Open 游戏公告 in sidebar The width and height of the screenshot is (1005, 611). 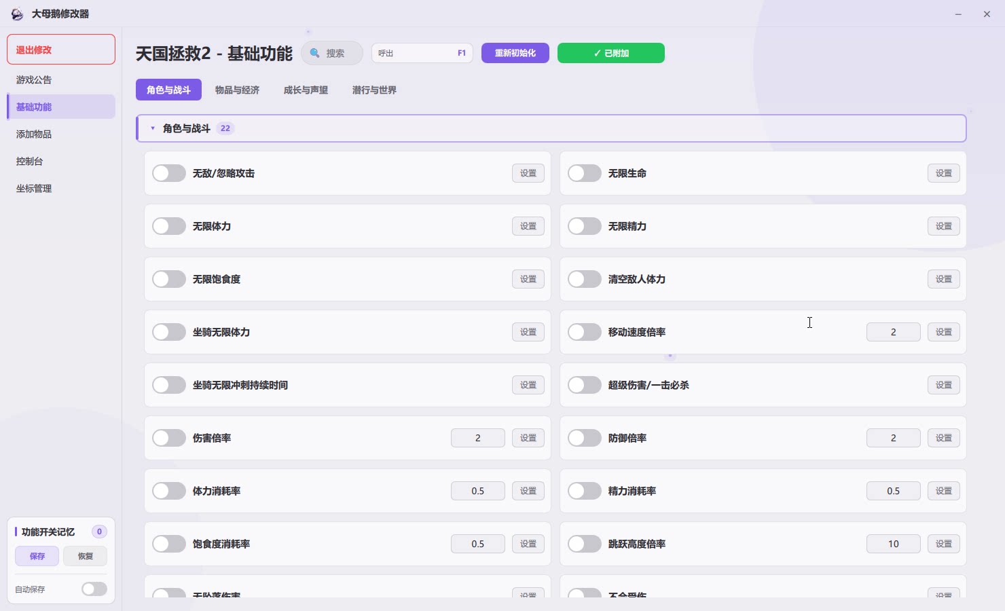click(61, 79)
